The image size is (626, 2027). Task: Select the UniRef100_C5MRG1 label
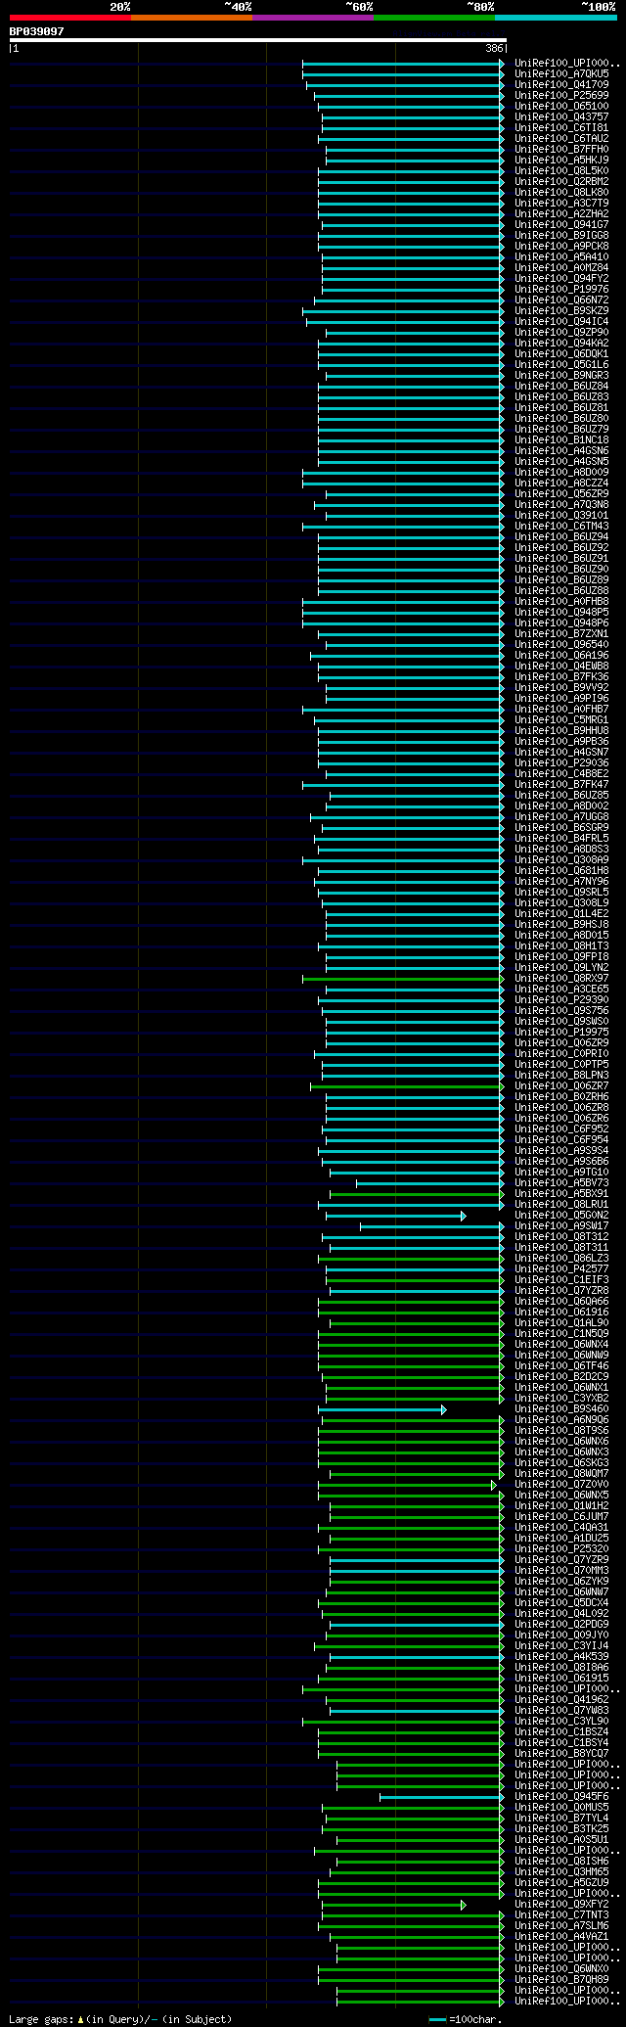click(x=561, y=719)
